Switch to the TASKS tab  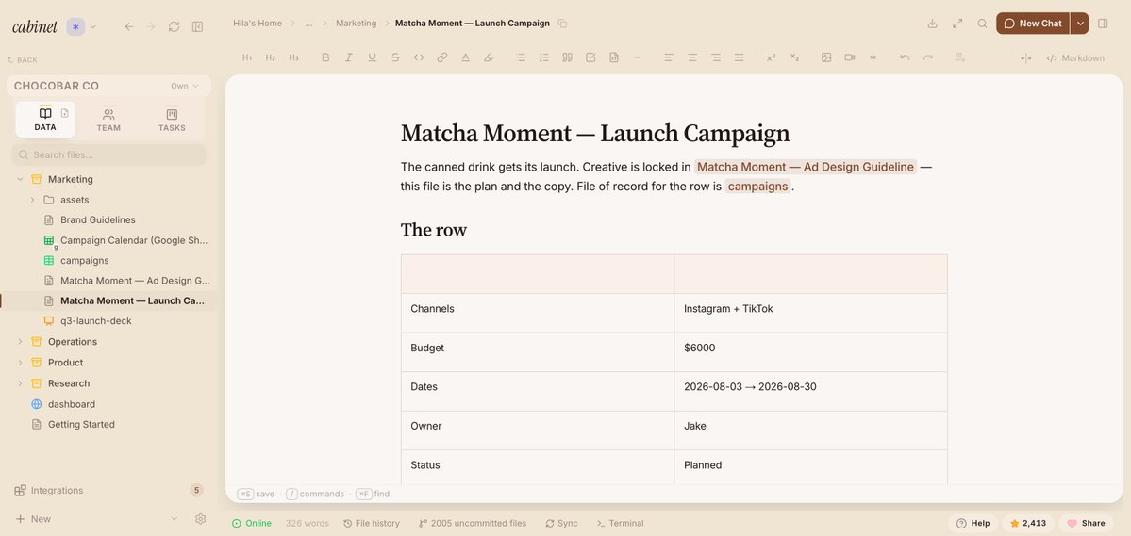(172, 120)
